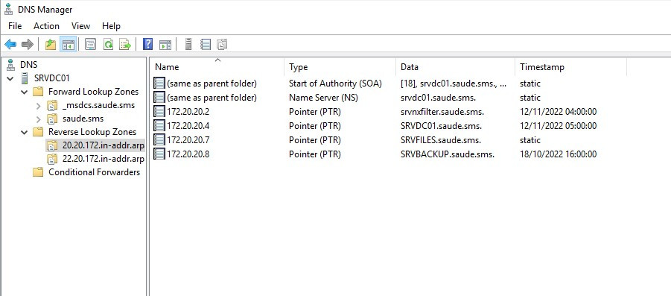Select the 172.20.20.7 record name
Screen dimensions: 671x296
tap(188, 139)
